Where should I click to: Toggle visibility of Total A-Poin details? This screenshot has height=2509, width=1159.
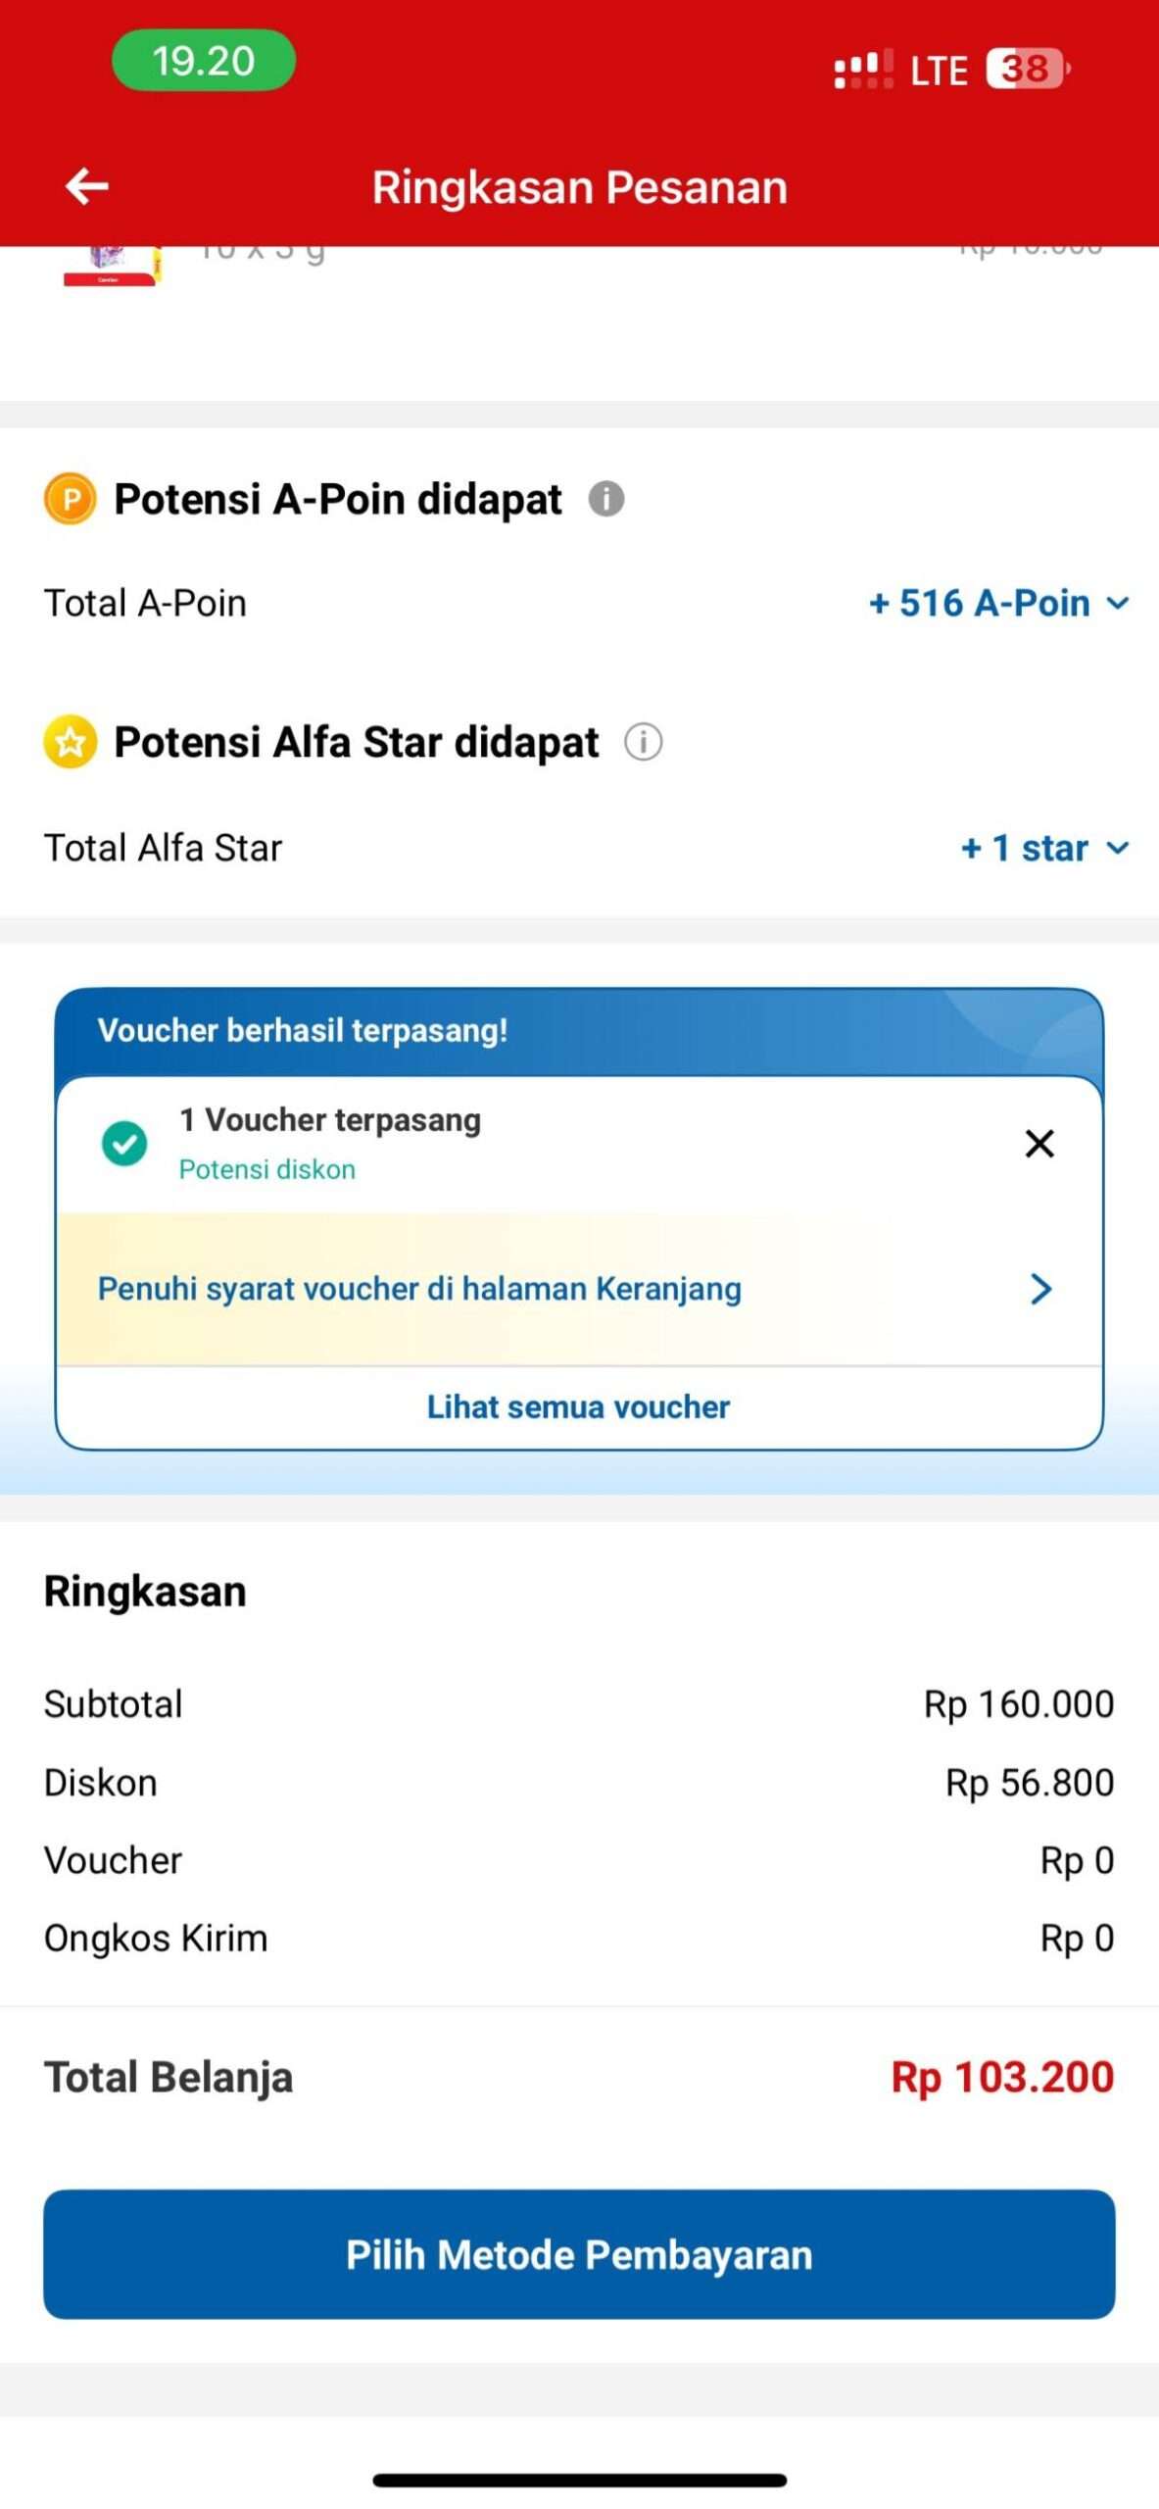996,604
